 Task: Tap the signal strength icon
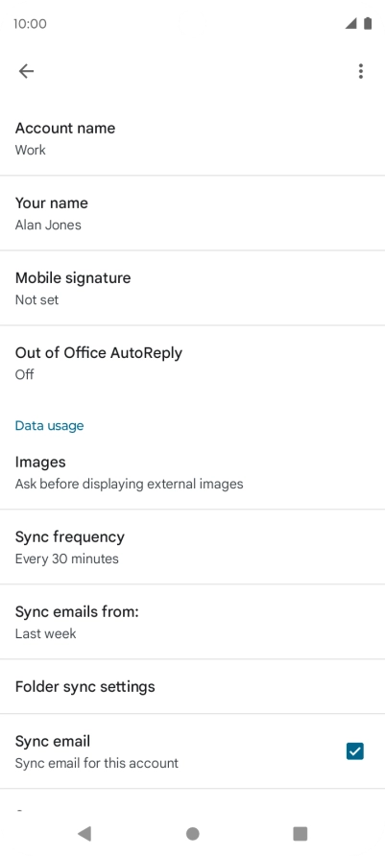350,23
